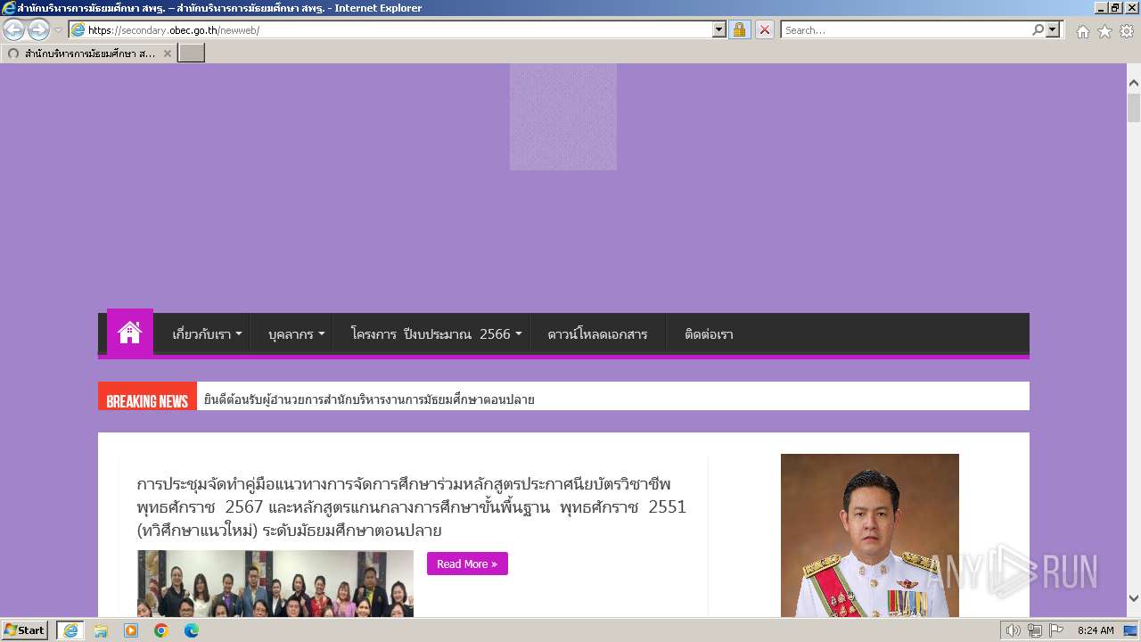Viewport: 1141px width, 642px height.
Task: Click the website home icon in the navigation bar
Action: tap(130, 333)
